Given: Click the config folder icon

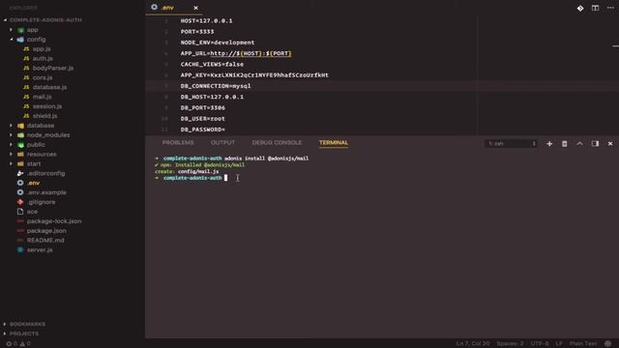Looking at the screenshot, I should 20,40.
